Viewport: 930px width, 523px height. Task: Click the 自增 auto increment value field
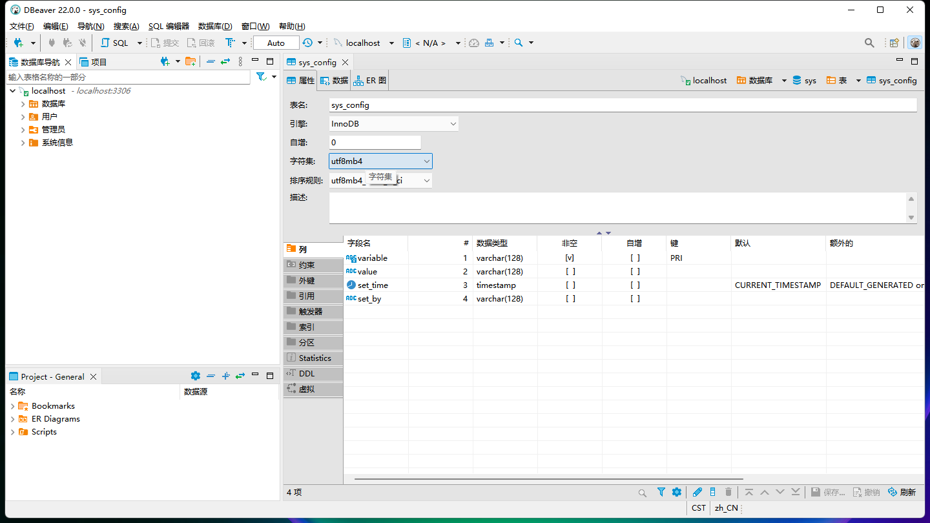(x=375, y=143)
